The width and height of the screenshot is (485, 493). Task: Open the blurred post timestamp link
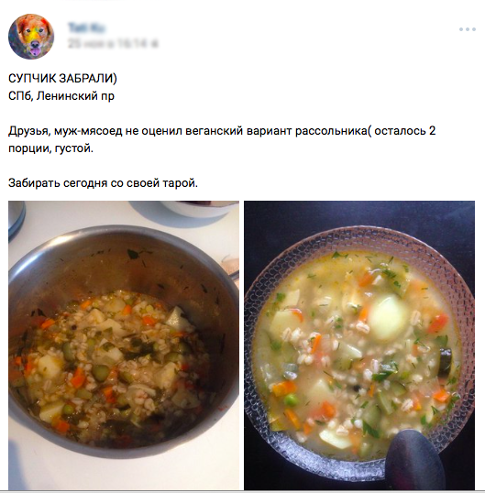point(109,43)
